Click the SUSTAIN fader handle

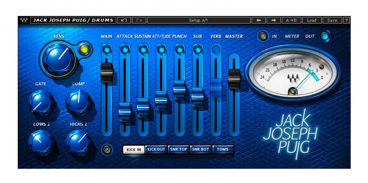click(x=143, y=108)
